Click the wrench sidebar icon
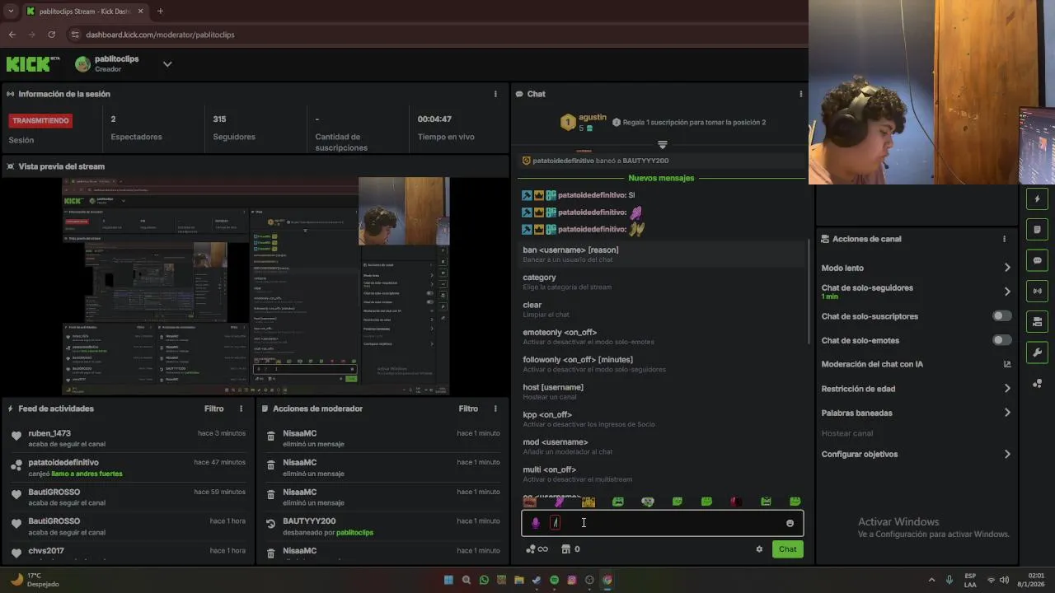The image size is (1055, 593). [x=1038, y=353]
